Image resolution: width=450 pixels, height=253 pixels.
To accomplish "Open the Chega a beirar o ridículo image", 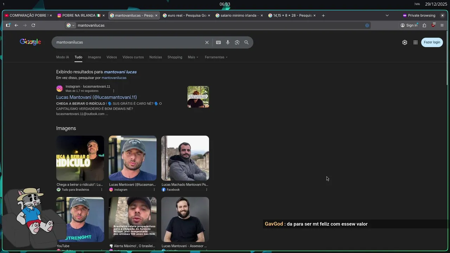I will pyautogui.click(x=80, y=158).
